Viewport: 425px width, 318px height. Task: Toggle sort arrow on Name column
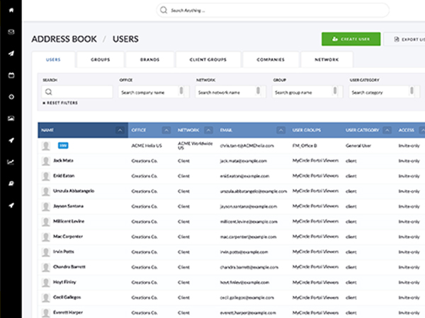[120, 130]
